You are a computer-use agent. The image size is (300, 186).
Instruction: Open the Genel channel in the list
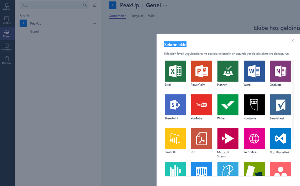click(34, 32)
